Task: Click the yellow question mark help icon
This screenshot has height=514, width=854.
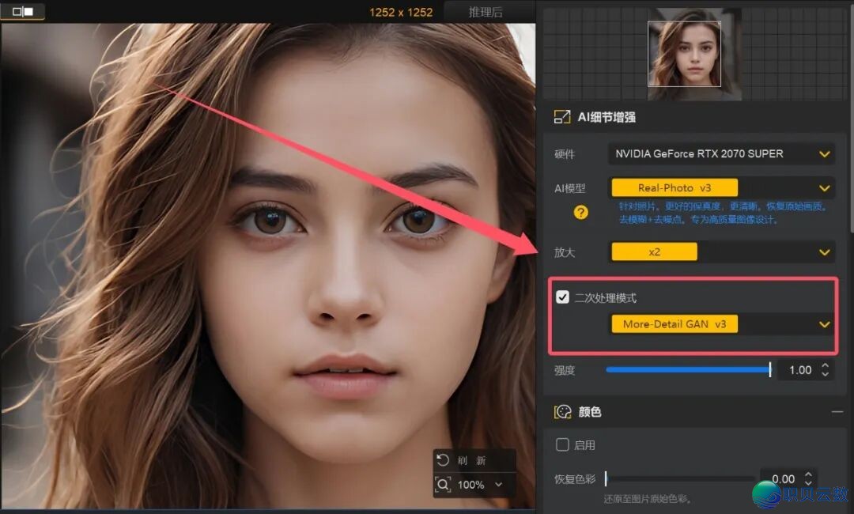Action: (x=581, y=212)
